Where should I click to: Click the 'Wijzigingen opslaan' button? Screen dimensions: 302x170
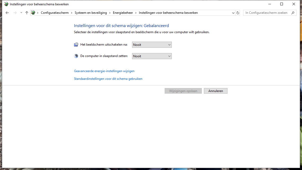(183, 91)
